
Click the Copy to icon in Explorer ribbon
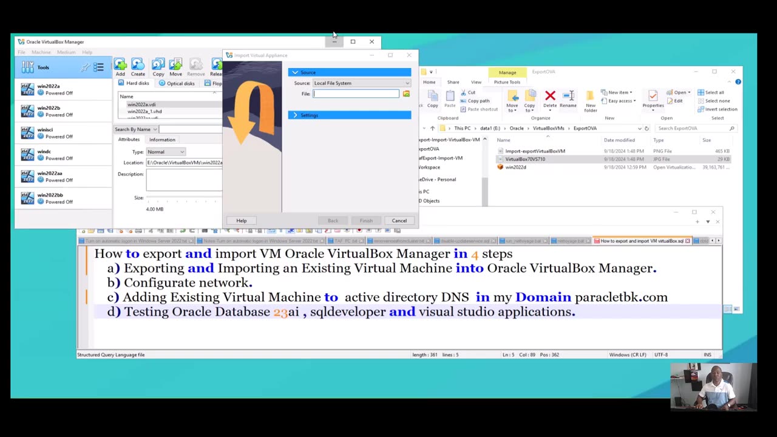pos(529,96)
